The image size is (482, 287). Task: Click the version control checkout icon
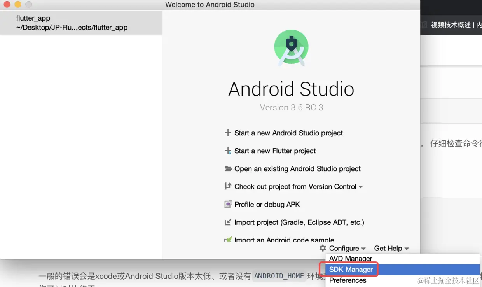pyautogui.click(x=228, y=186)
